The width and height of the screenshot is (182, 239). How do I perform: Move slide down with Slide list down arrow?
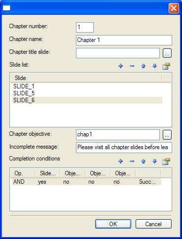tap(154, 66)
